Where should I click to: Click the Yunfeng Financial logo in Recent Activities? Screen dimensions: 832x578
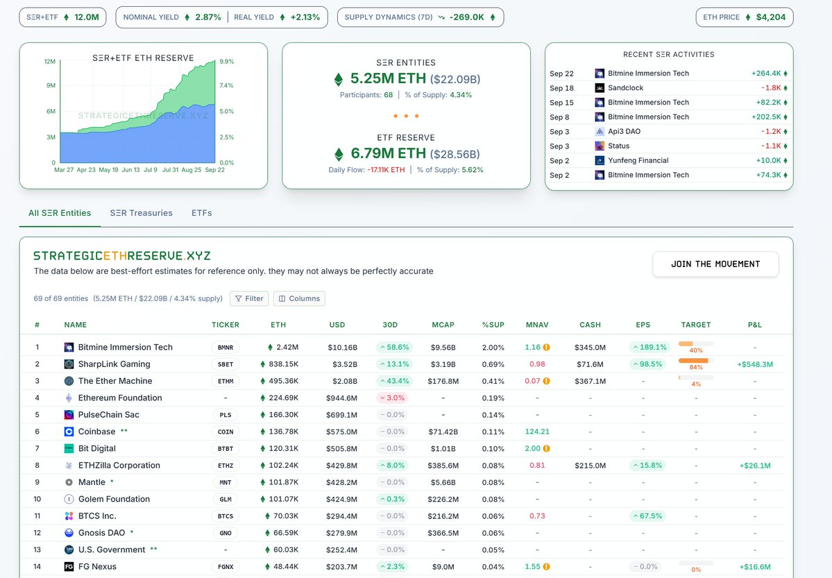(600, 160)
